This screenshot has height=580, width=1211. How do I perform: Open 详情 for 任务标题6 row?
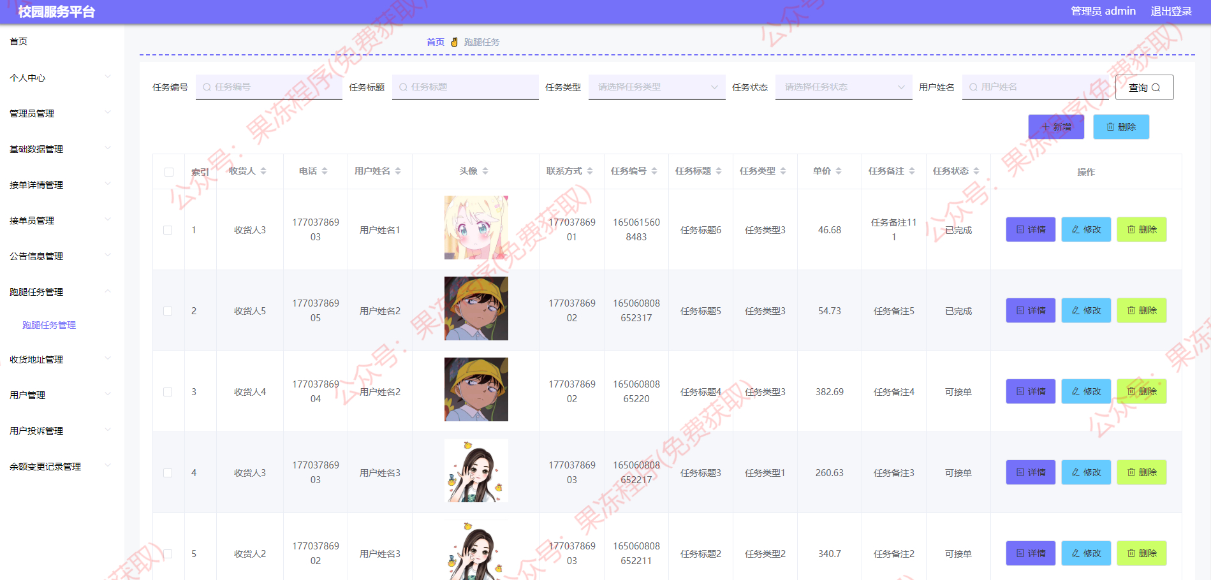(1031, 229)
